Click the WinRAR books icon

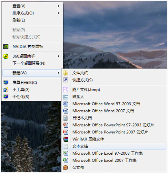pos(66,139)
